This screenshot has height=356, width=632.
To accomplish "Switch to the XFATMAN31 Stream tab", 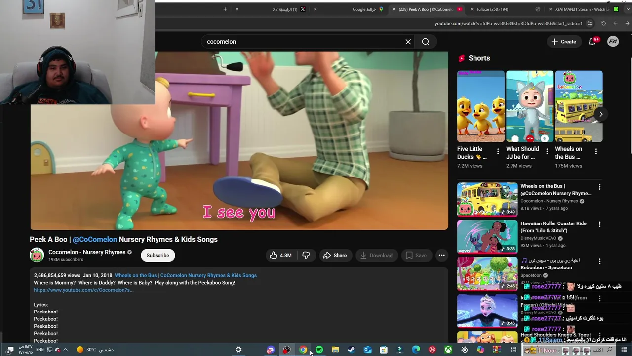I will (x=583, y=9).
